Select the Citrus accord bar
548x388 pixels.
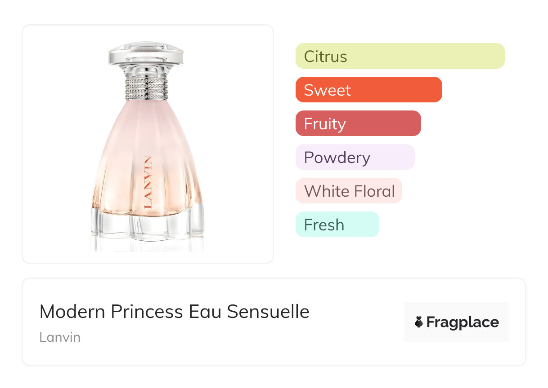pos(400,56)
